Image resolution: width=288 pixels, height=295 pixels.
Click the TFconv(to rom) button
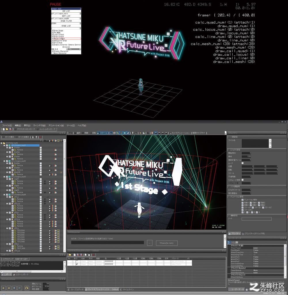pos(167,243)
